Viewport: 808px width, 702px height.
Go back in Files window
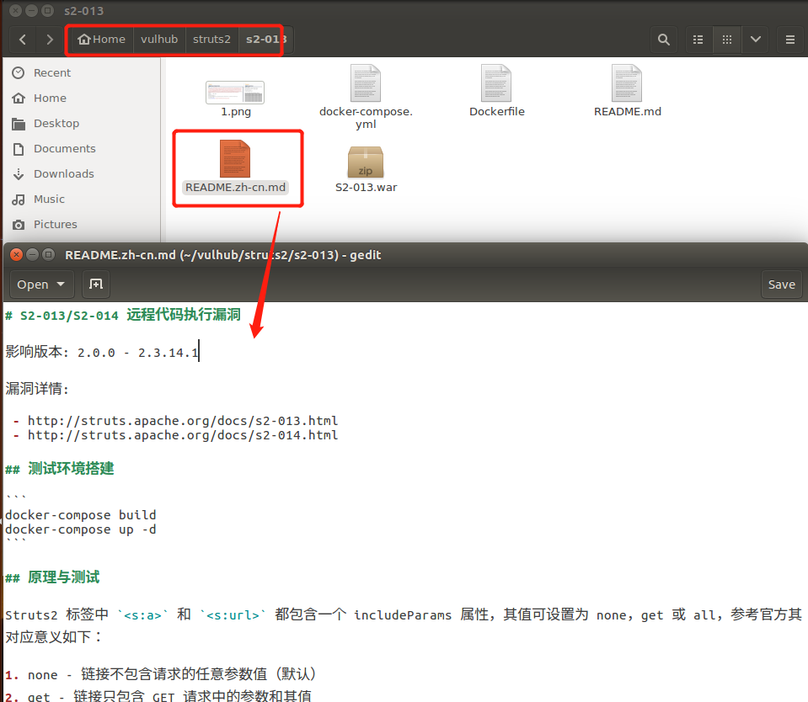[x=23, y=40]
